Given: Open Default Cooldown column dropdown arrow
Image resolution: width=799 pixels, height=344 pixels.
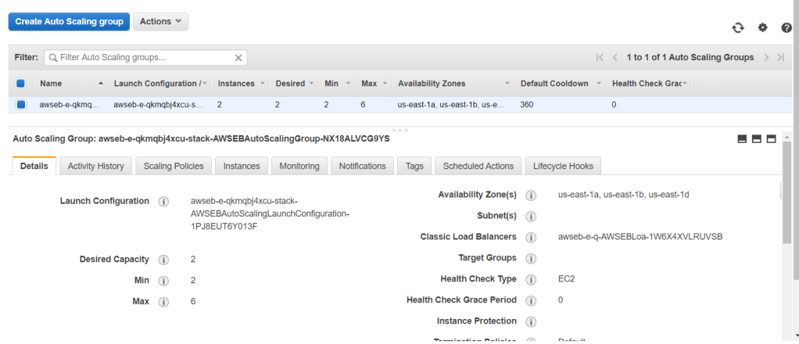Looking at the screenshot, I should tap(599, 84).
